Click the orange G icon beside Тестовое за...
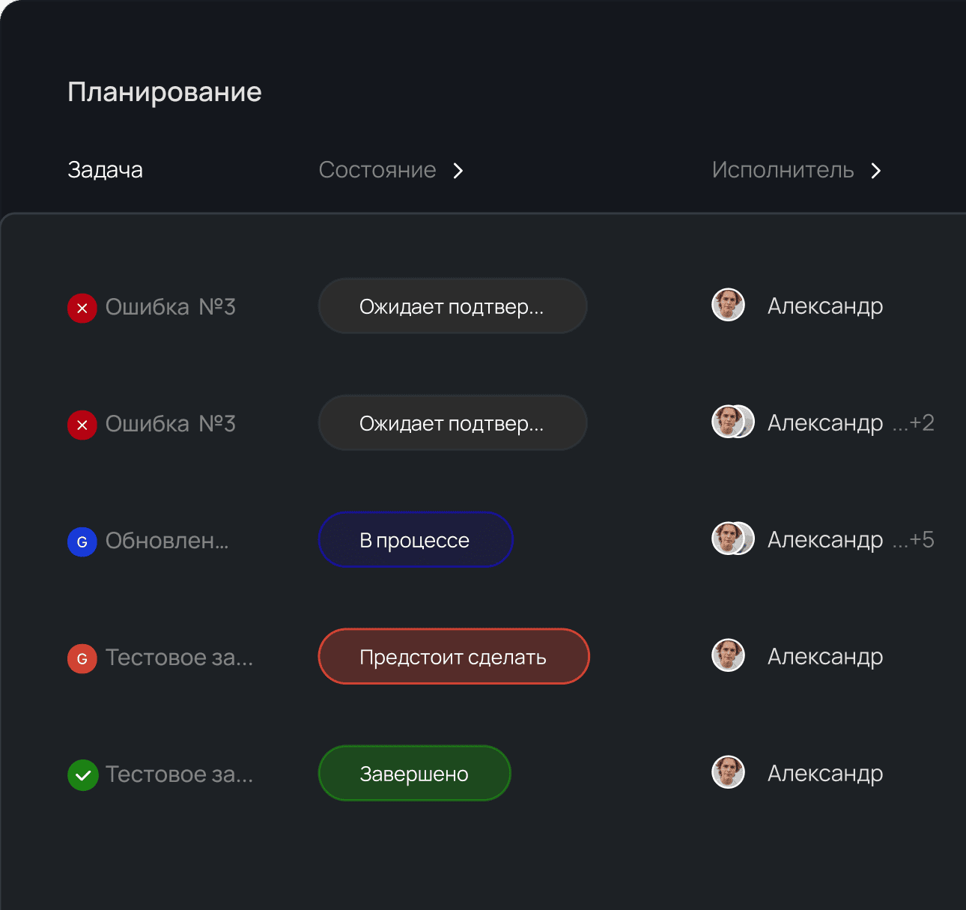The image size is (966, 910). pos(82,658)
